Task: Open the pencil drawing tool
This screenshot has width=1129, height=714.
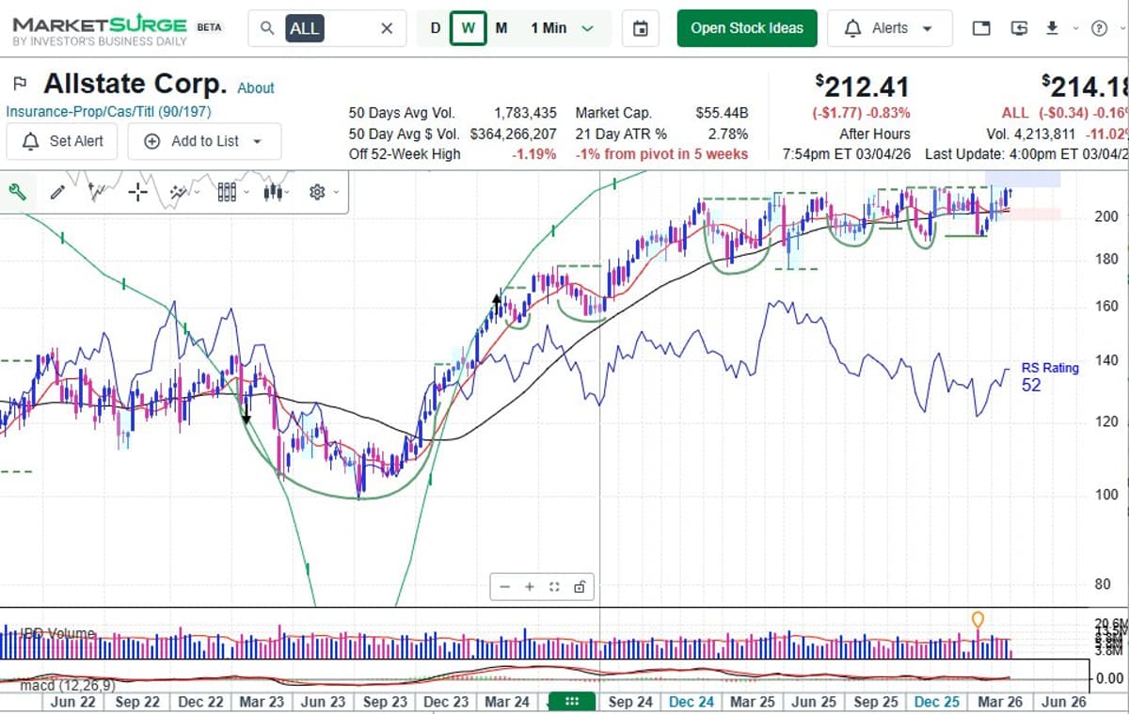Action: (57, 192)
